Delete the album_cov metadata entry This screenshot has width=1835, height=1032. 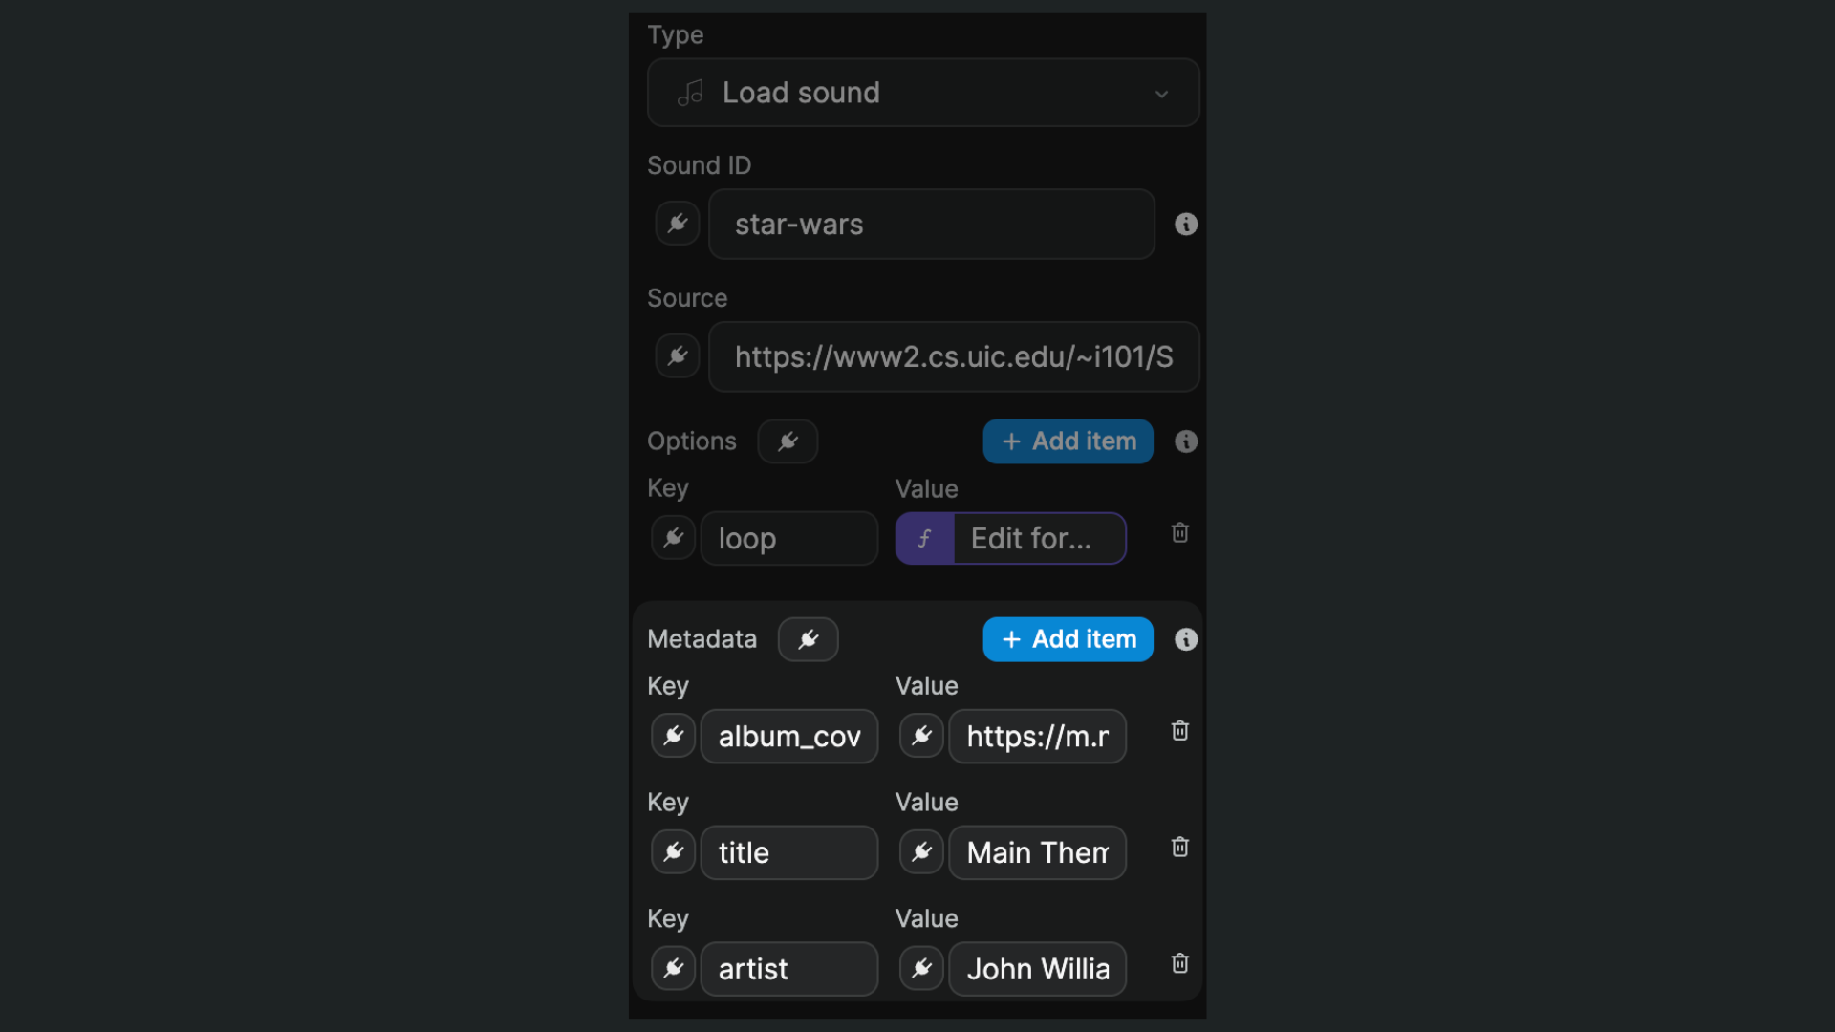tap(1178, 731)
